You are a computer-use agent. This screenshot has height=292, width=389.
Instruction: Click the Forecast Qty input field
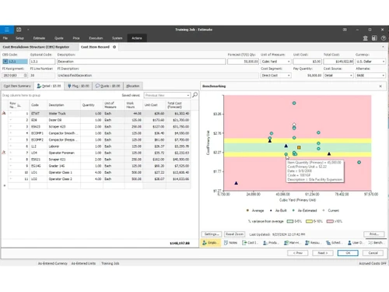(243, 62)
